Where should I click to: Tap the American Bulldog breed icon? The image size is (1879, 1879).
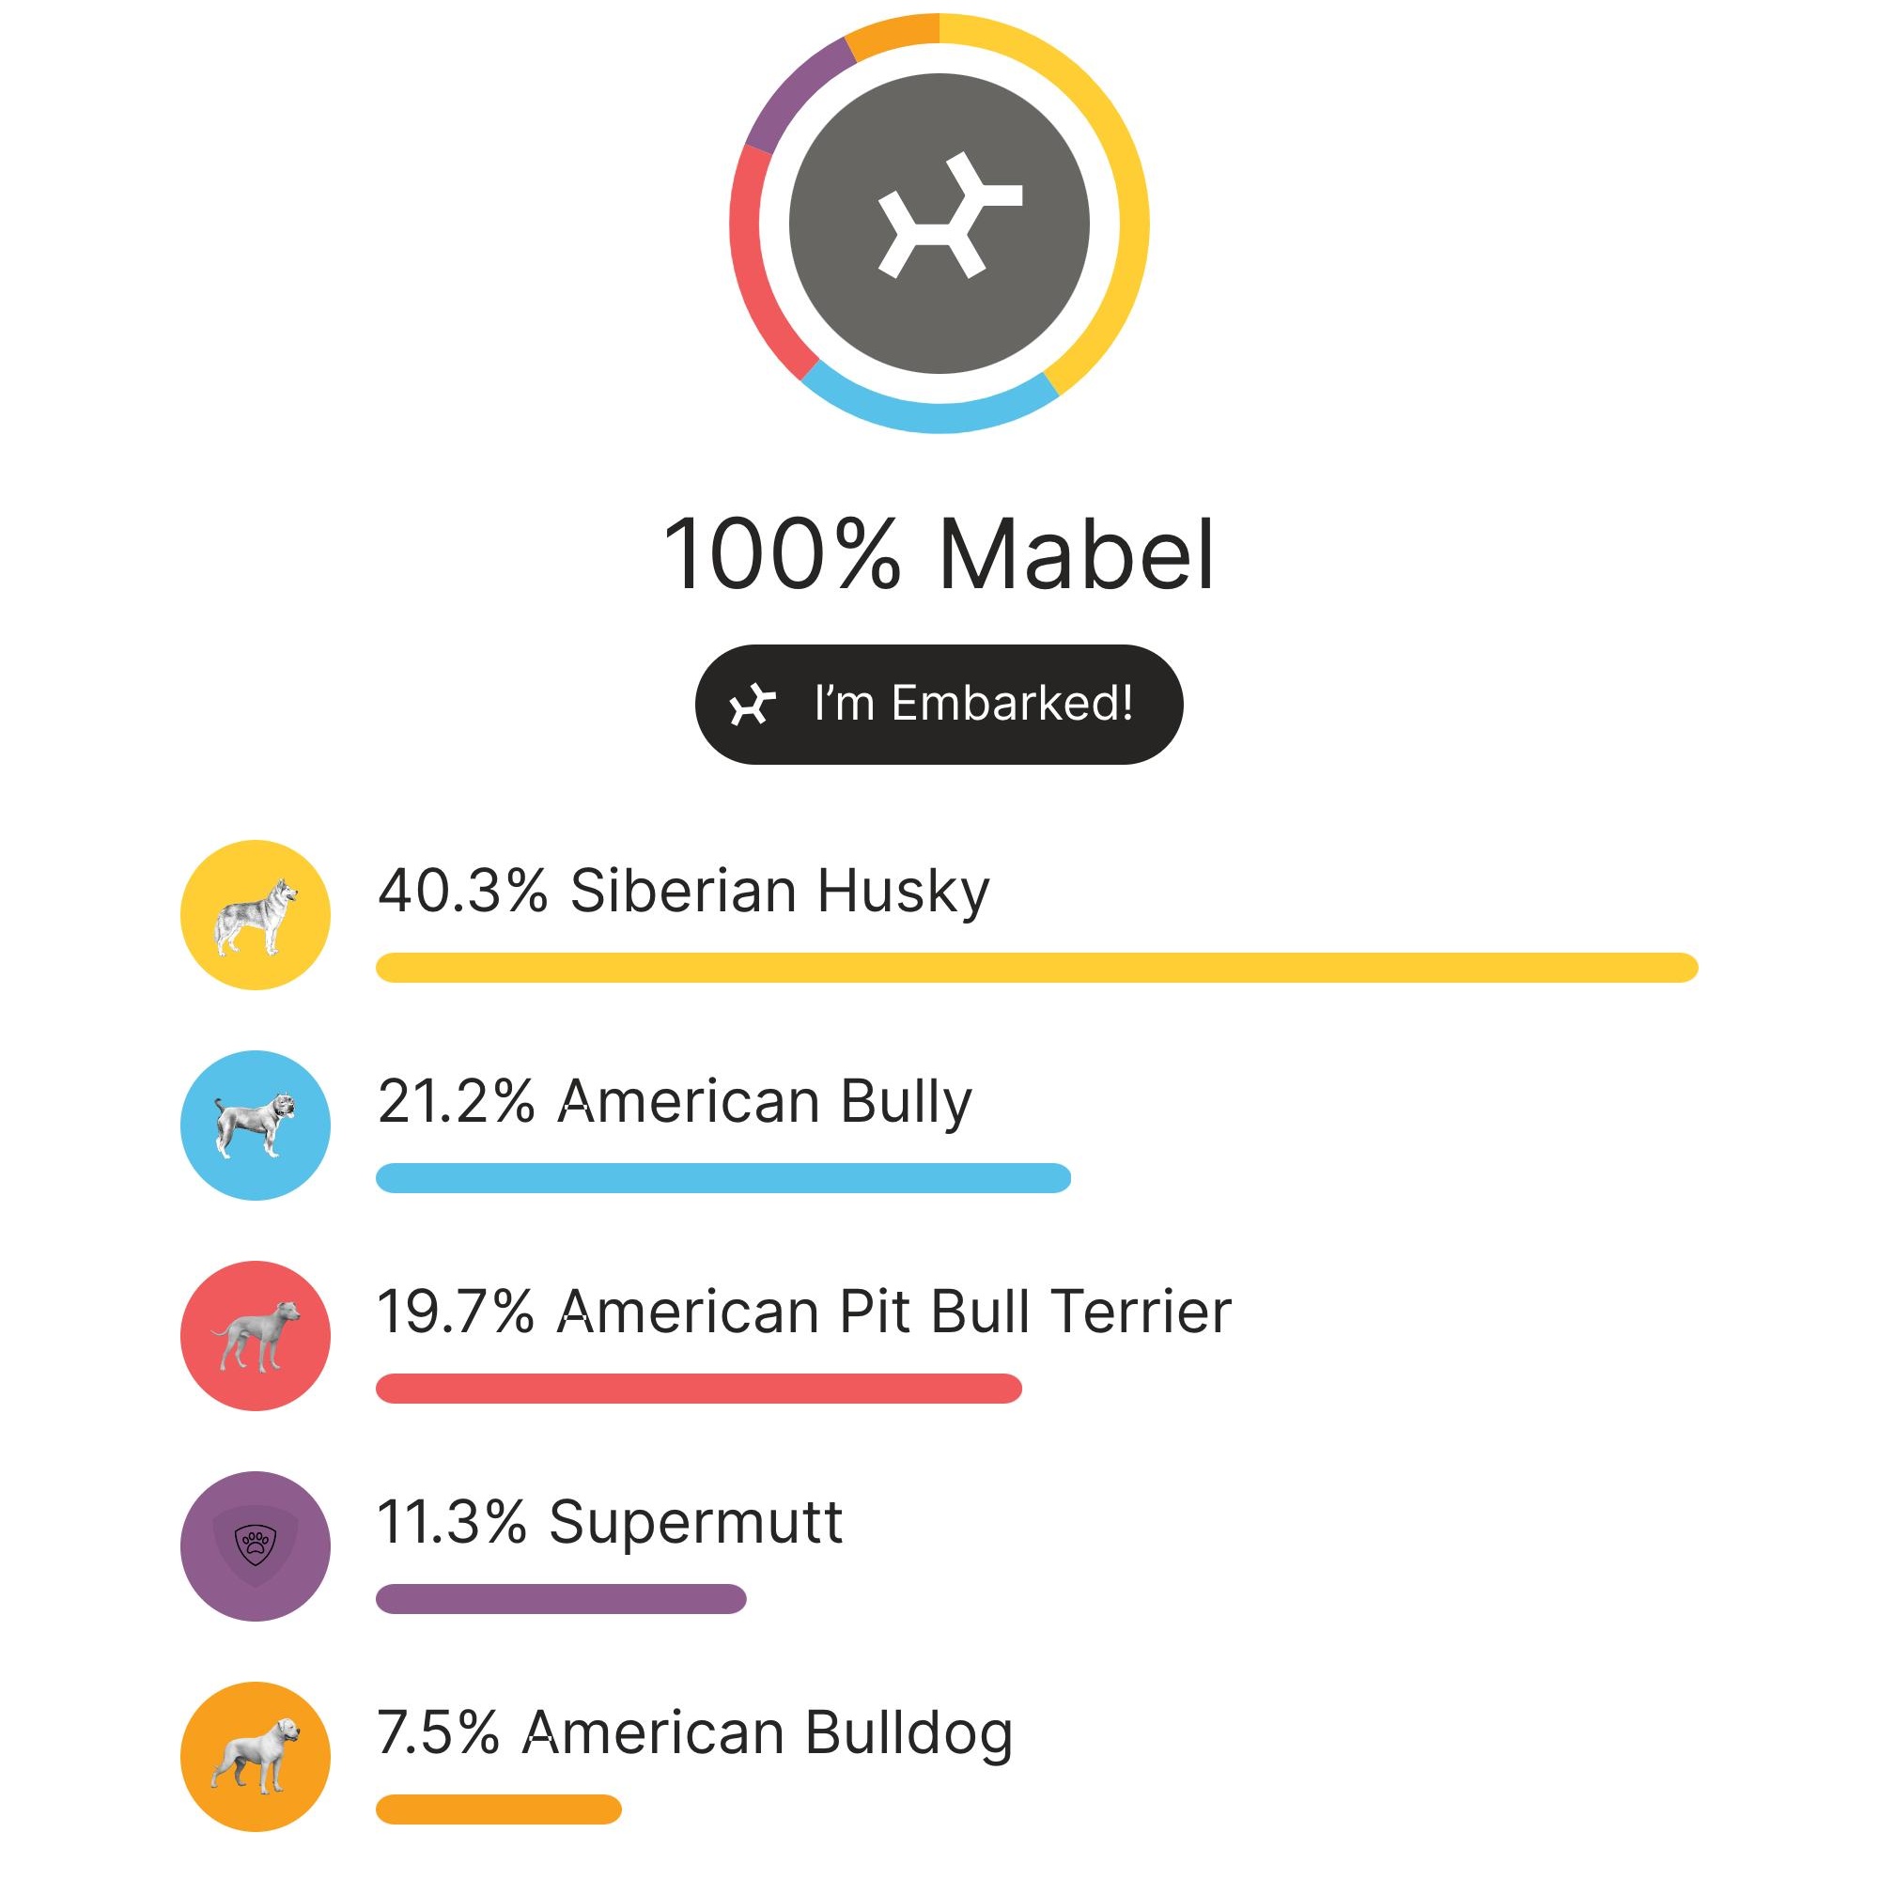255,1757
